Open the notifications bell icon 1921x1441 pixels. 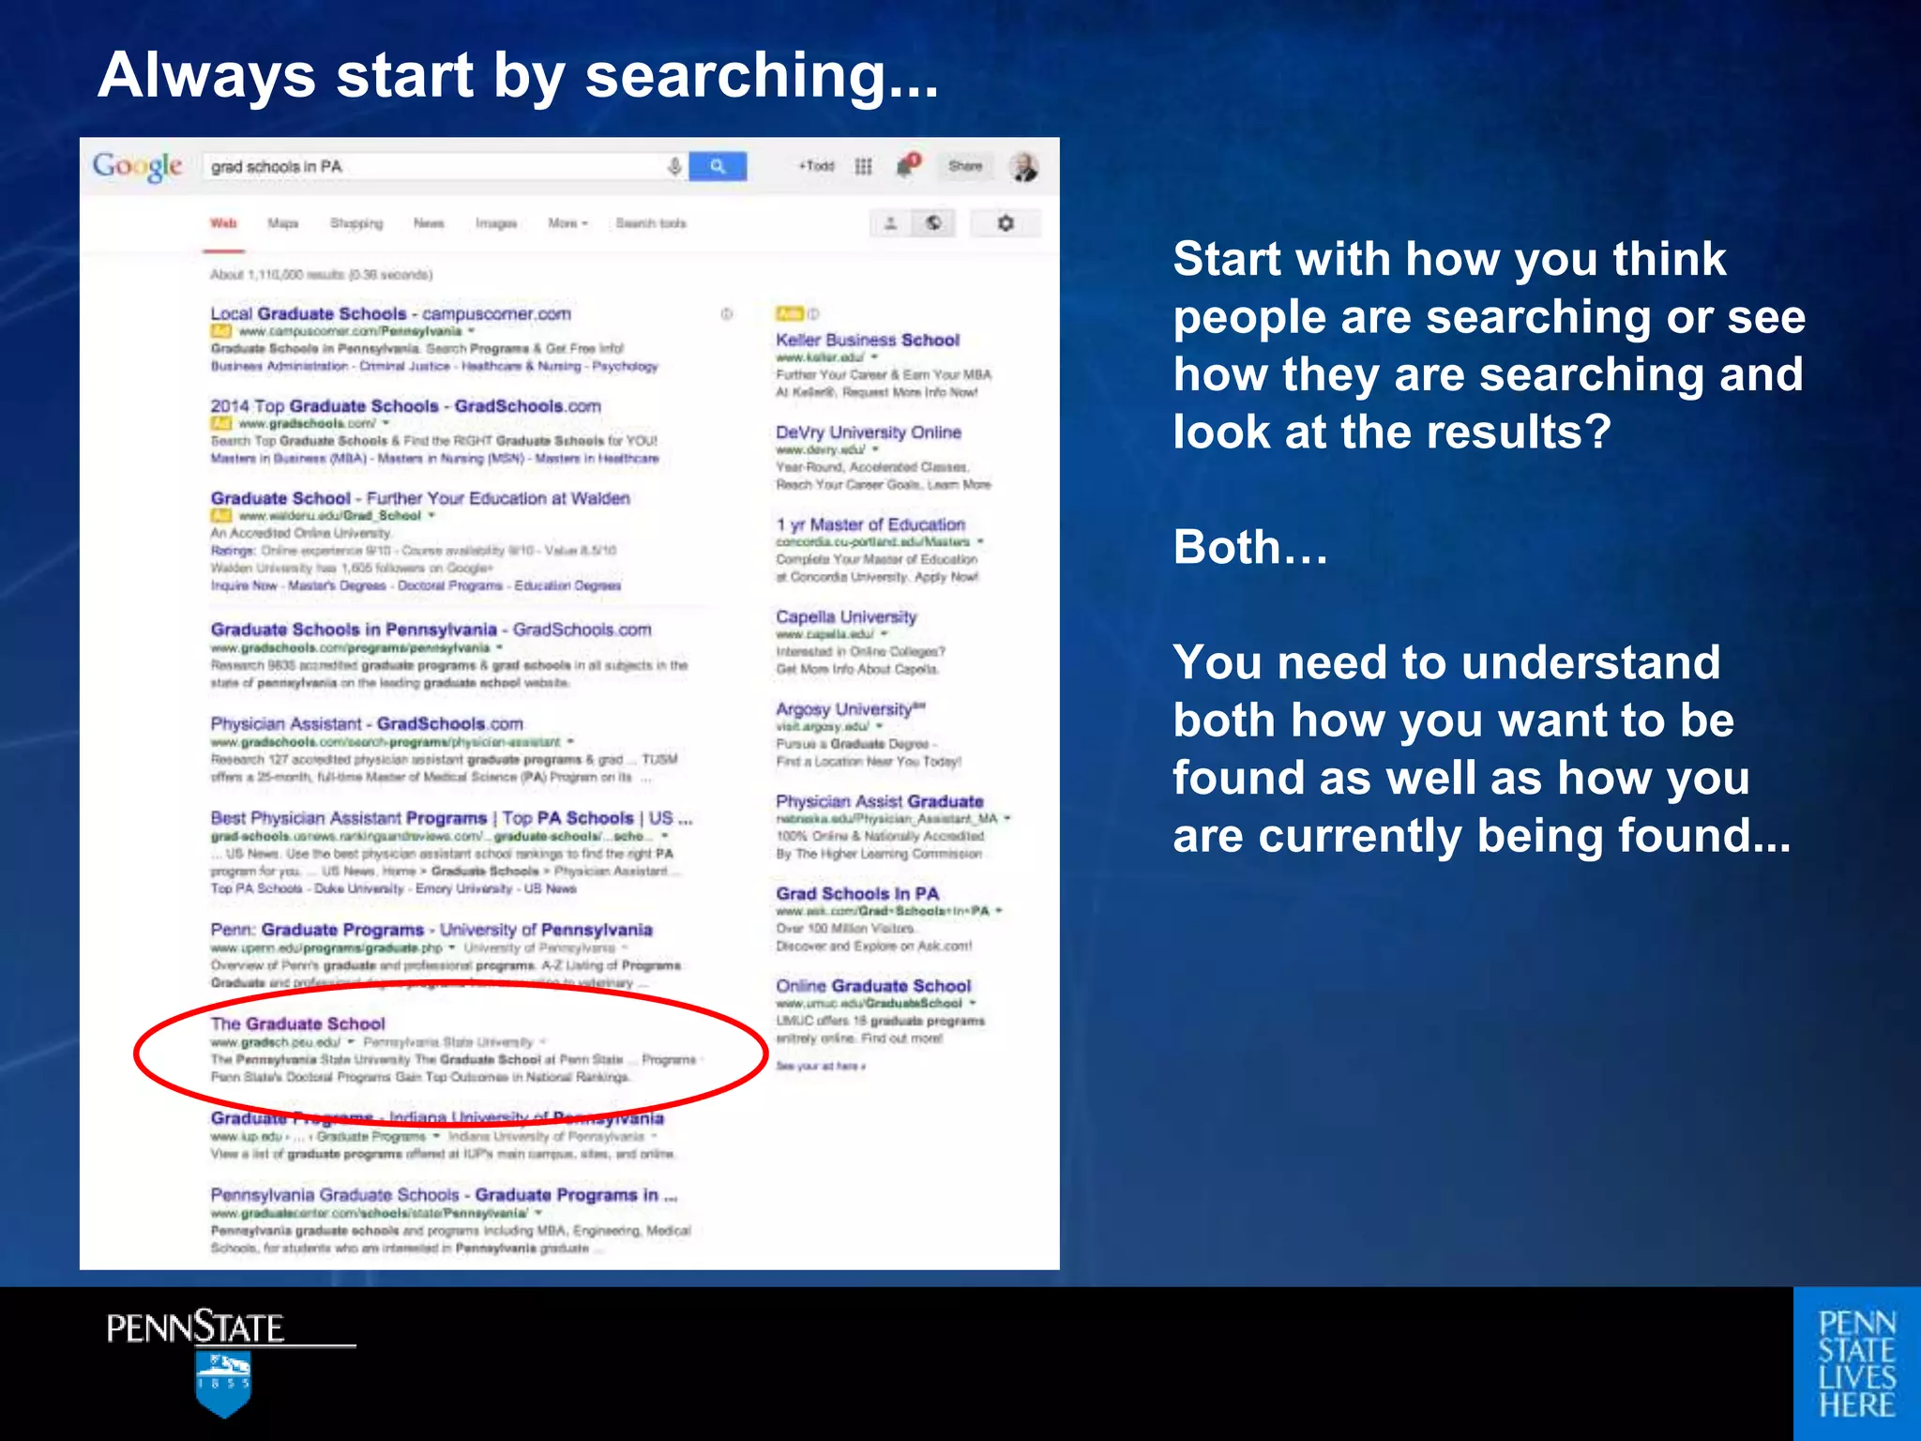coord(907,165)
